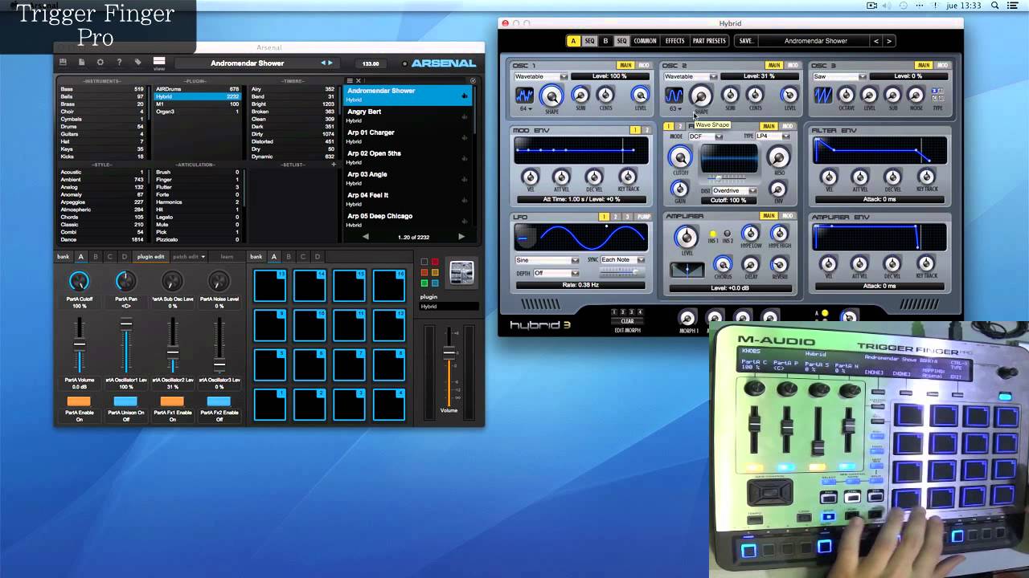Viewport: 1029px width, 578px height.
Task: Click pad 13 in Arsenal pad grid
Action: [269, 286]
